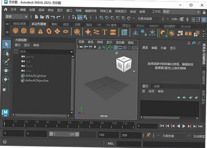Open the 创建 menu
This screenshot has height=148, width=207.
32,10
